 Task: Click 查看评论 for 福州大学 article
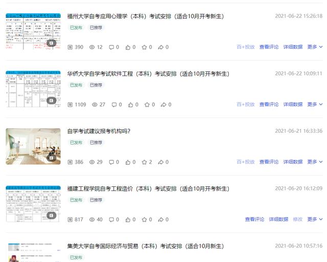(269, 47)
